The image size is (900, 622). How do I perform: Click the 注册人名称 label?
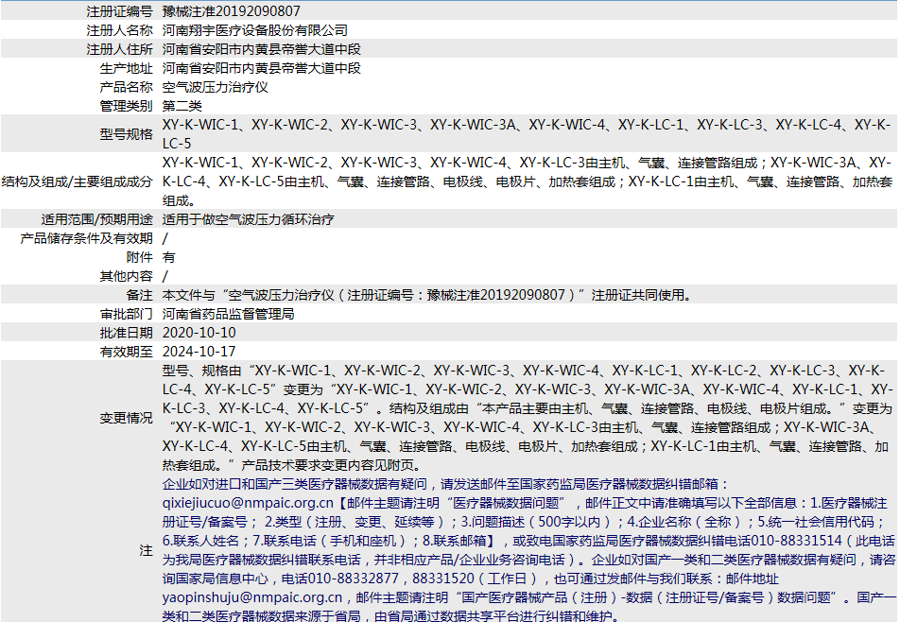(119, 30)
